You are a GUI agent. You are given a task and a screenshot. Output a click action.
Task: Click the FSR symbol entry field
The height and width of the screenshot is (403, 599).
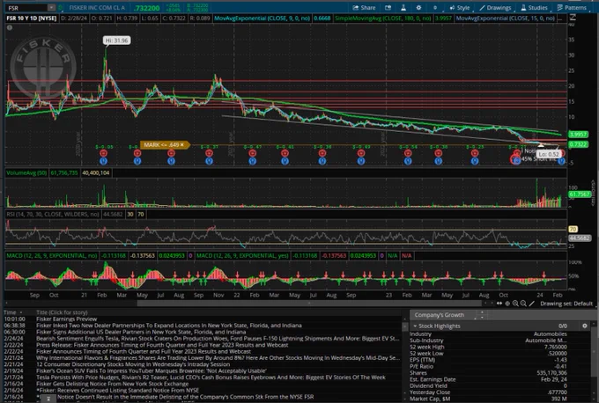26,8
